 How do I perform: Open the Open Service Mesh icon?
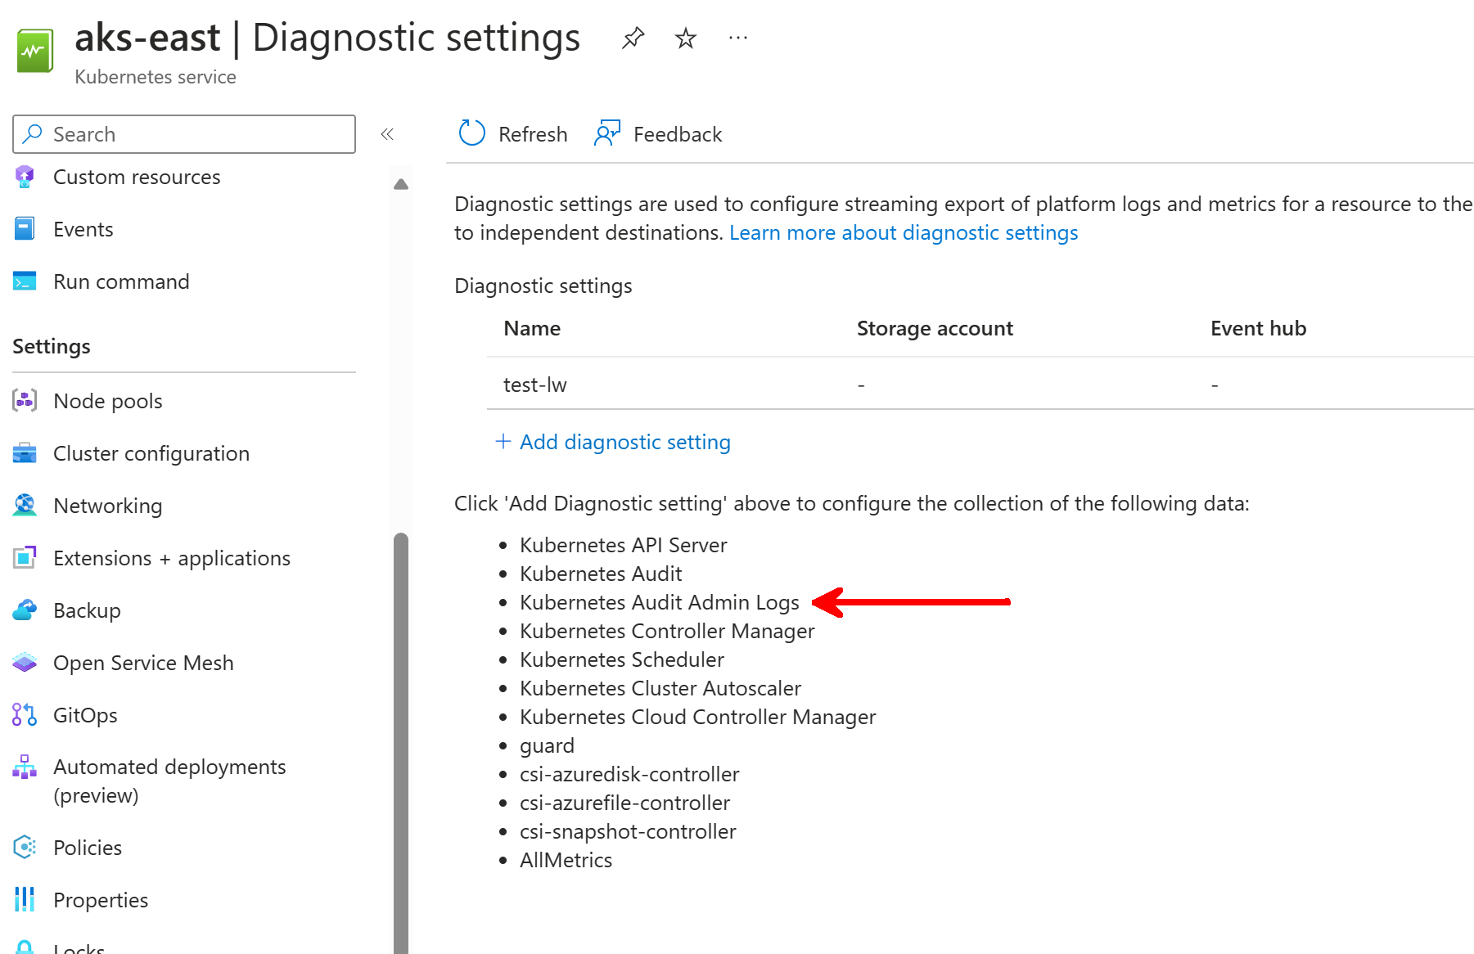tap(25, 662)
